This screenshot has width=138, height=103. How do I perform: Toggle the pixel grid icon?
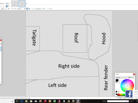pos(7,6)
